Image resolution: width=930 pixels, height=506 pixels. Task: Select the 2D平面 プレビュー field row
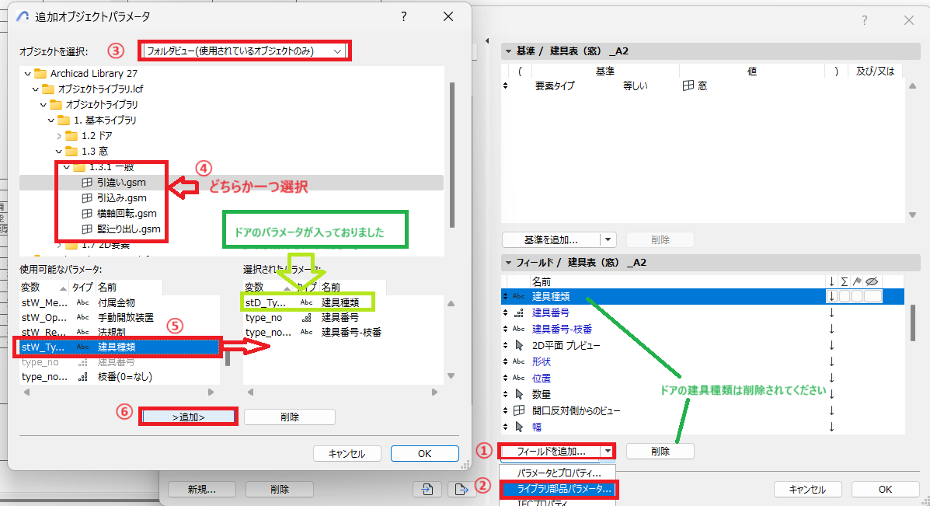702,345
